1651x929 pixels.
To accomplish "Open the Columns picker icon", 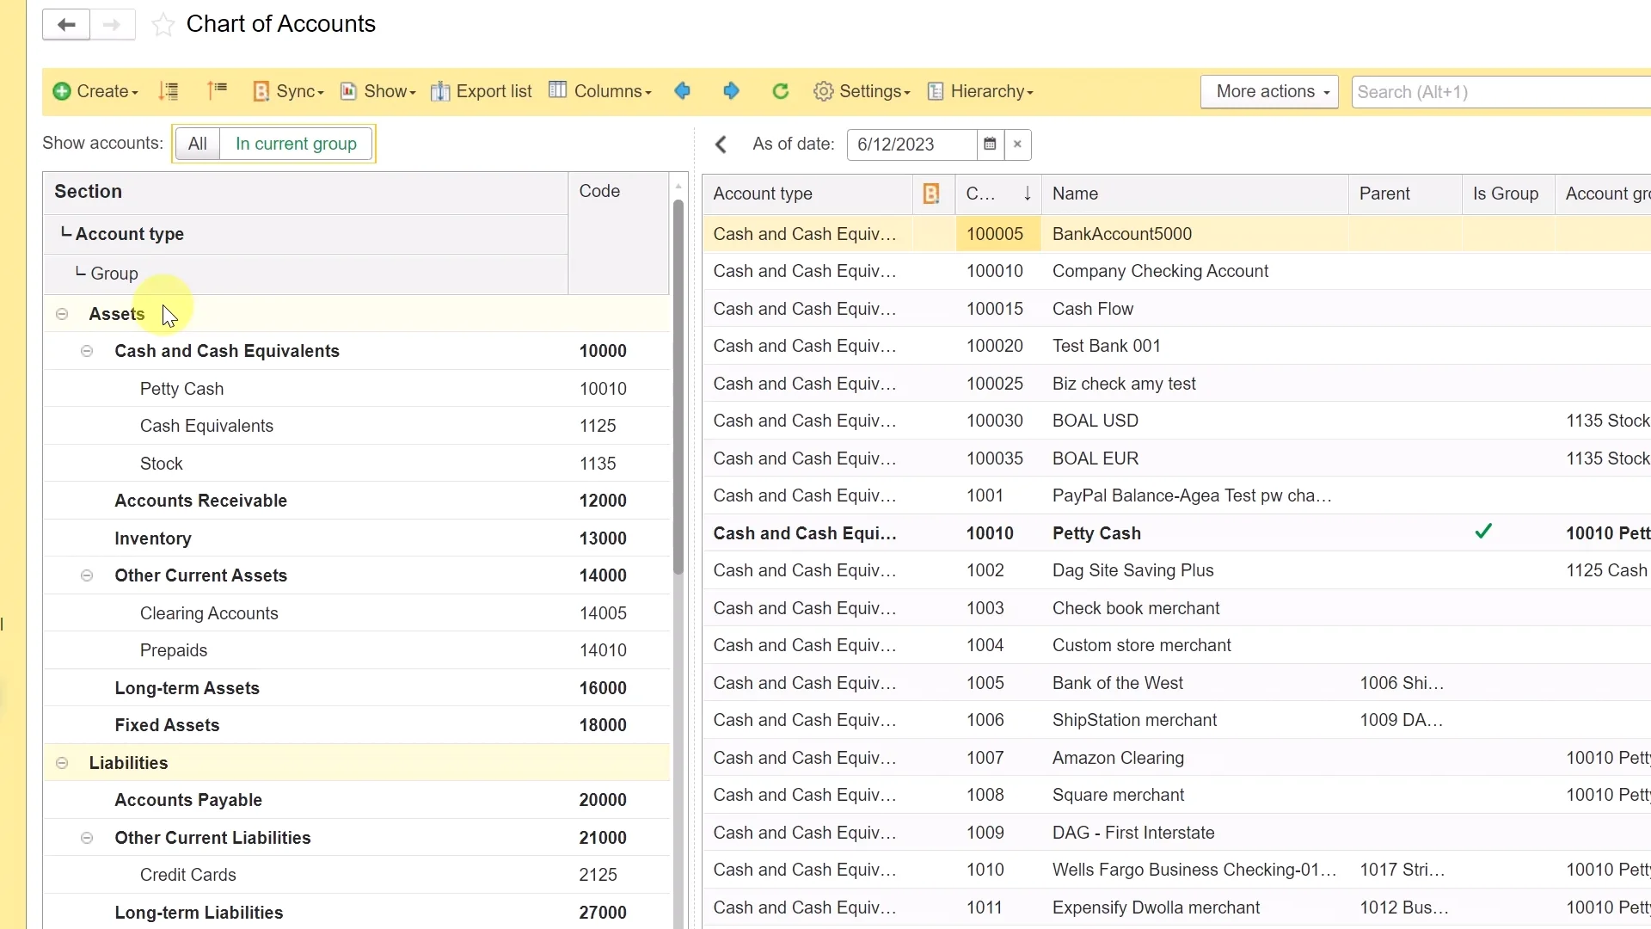I will (559, 91).
